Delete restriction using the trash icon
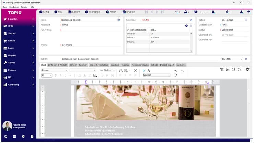 (x=191, y=26)
